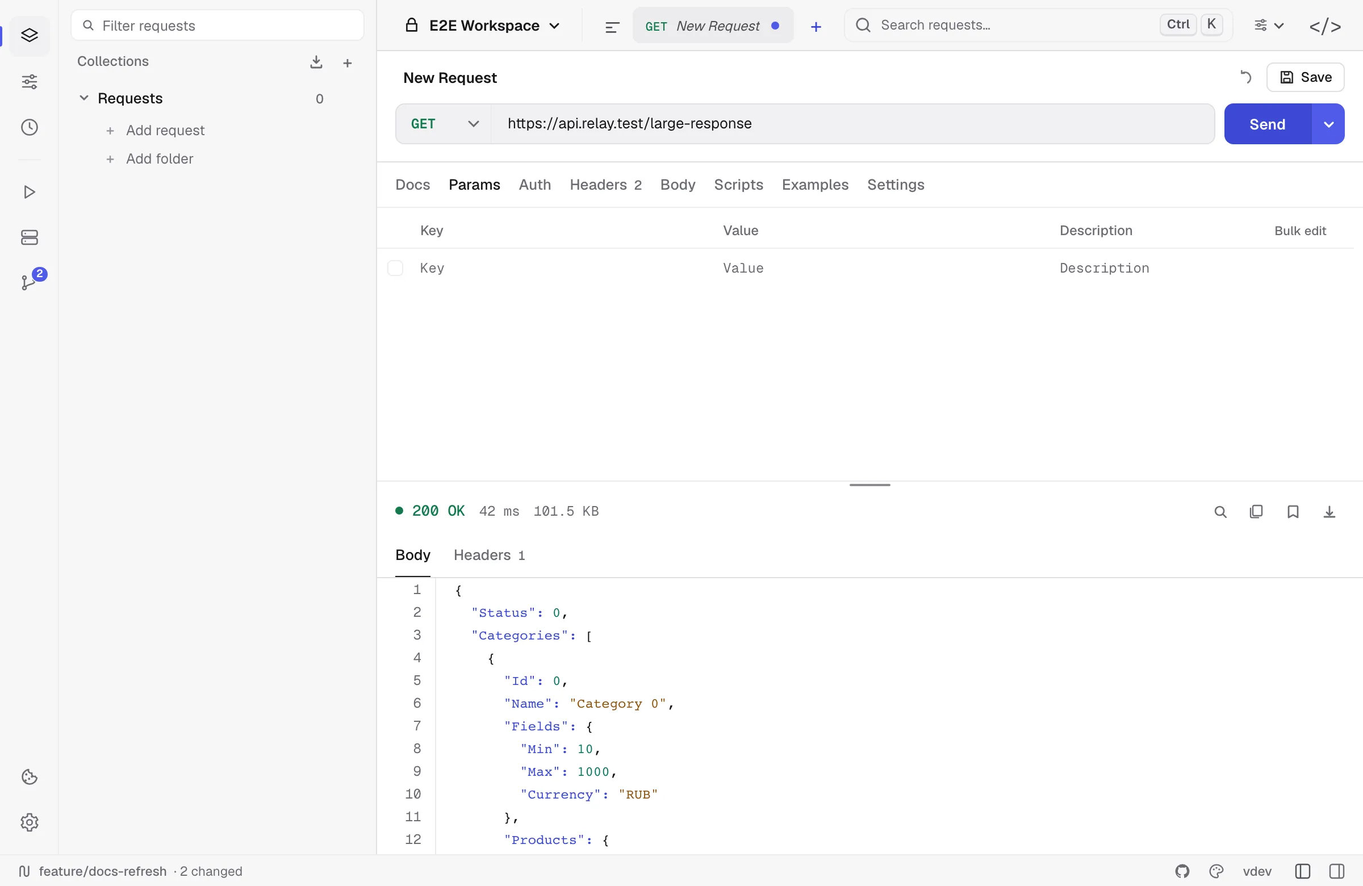1363x886 pixels.
Task: Search the response body with magnifier icon
Action: click(x=1220, y=512)
